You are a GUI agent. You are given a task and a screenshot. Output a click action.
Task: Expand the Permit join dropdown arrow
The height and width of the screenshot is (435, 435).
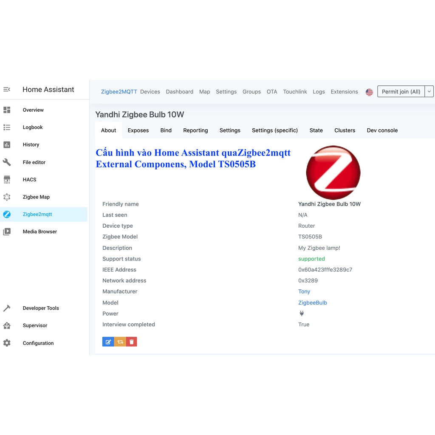(429, 92)
